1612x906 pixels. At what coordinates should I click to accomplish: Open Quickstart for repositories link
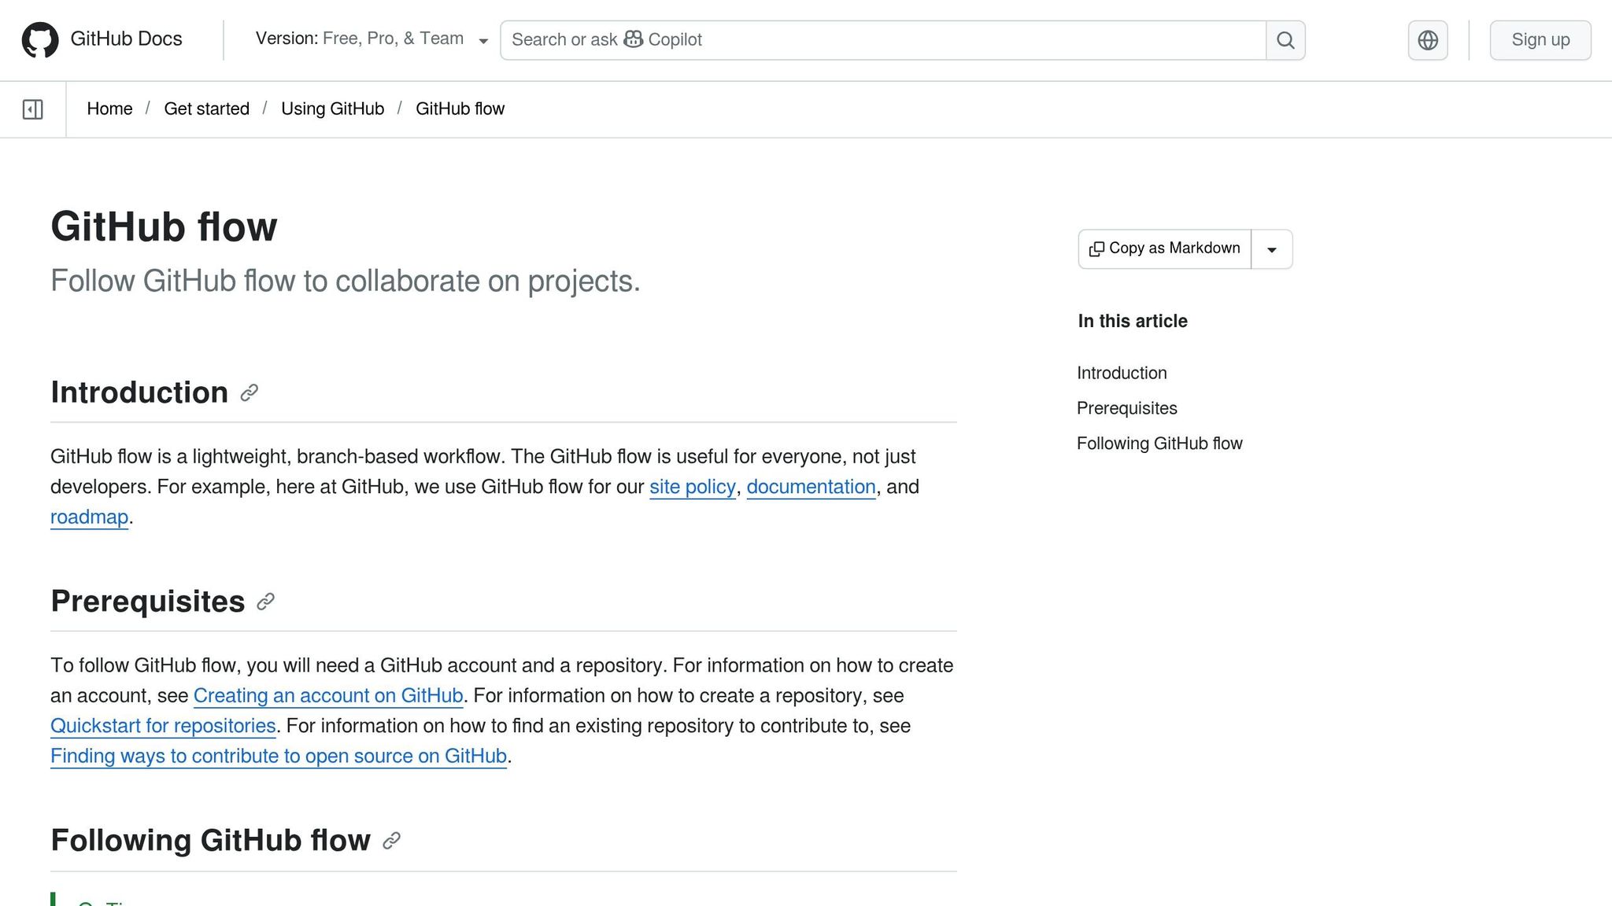163,726
